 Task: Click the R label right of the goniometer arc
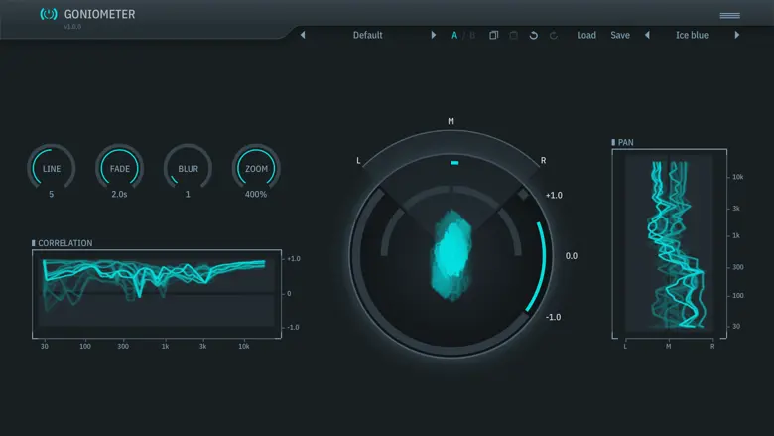pyautogui.click(x=543, y=161)
